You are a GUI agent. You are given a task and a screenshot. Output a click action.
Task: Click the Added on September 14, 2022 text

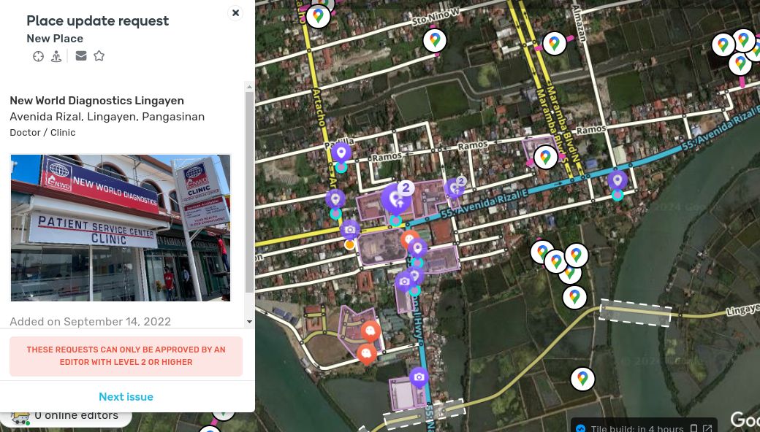(x=90, y=322)
